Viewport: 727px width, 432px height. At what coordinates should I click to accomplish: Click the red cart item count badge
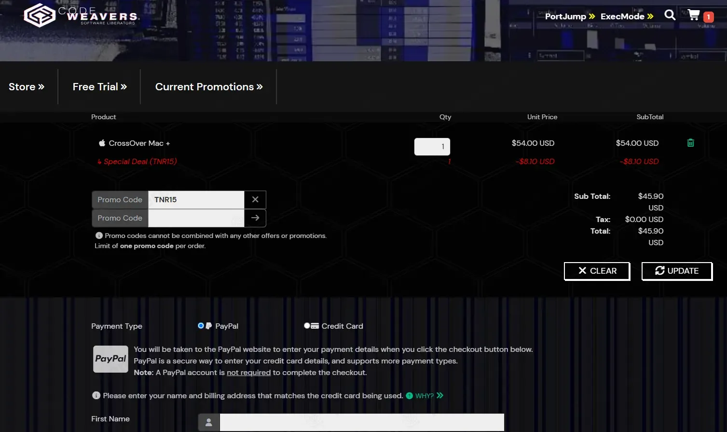point(708,17)
